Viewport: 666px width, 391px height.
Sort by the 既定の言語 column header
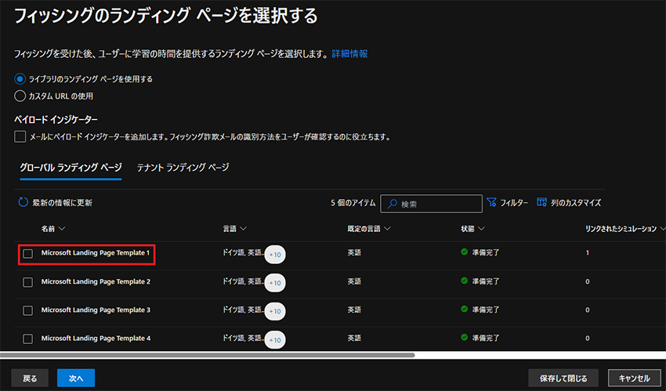369,229
